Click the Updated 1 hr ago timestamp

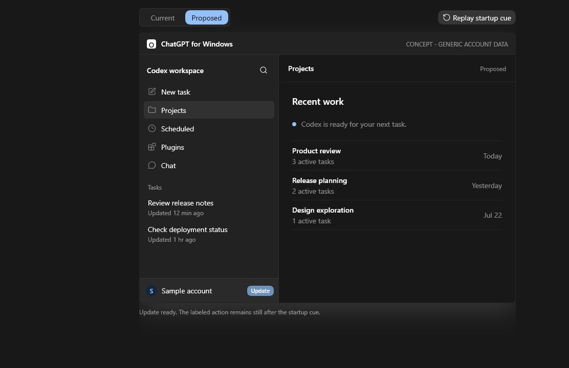pos(171,240)
